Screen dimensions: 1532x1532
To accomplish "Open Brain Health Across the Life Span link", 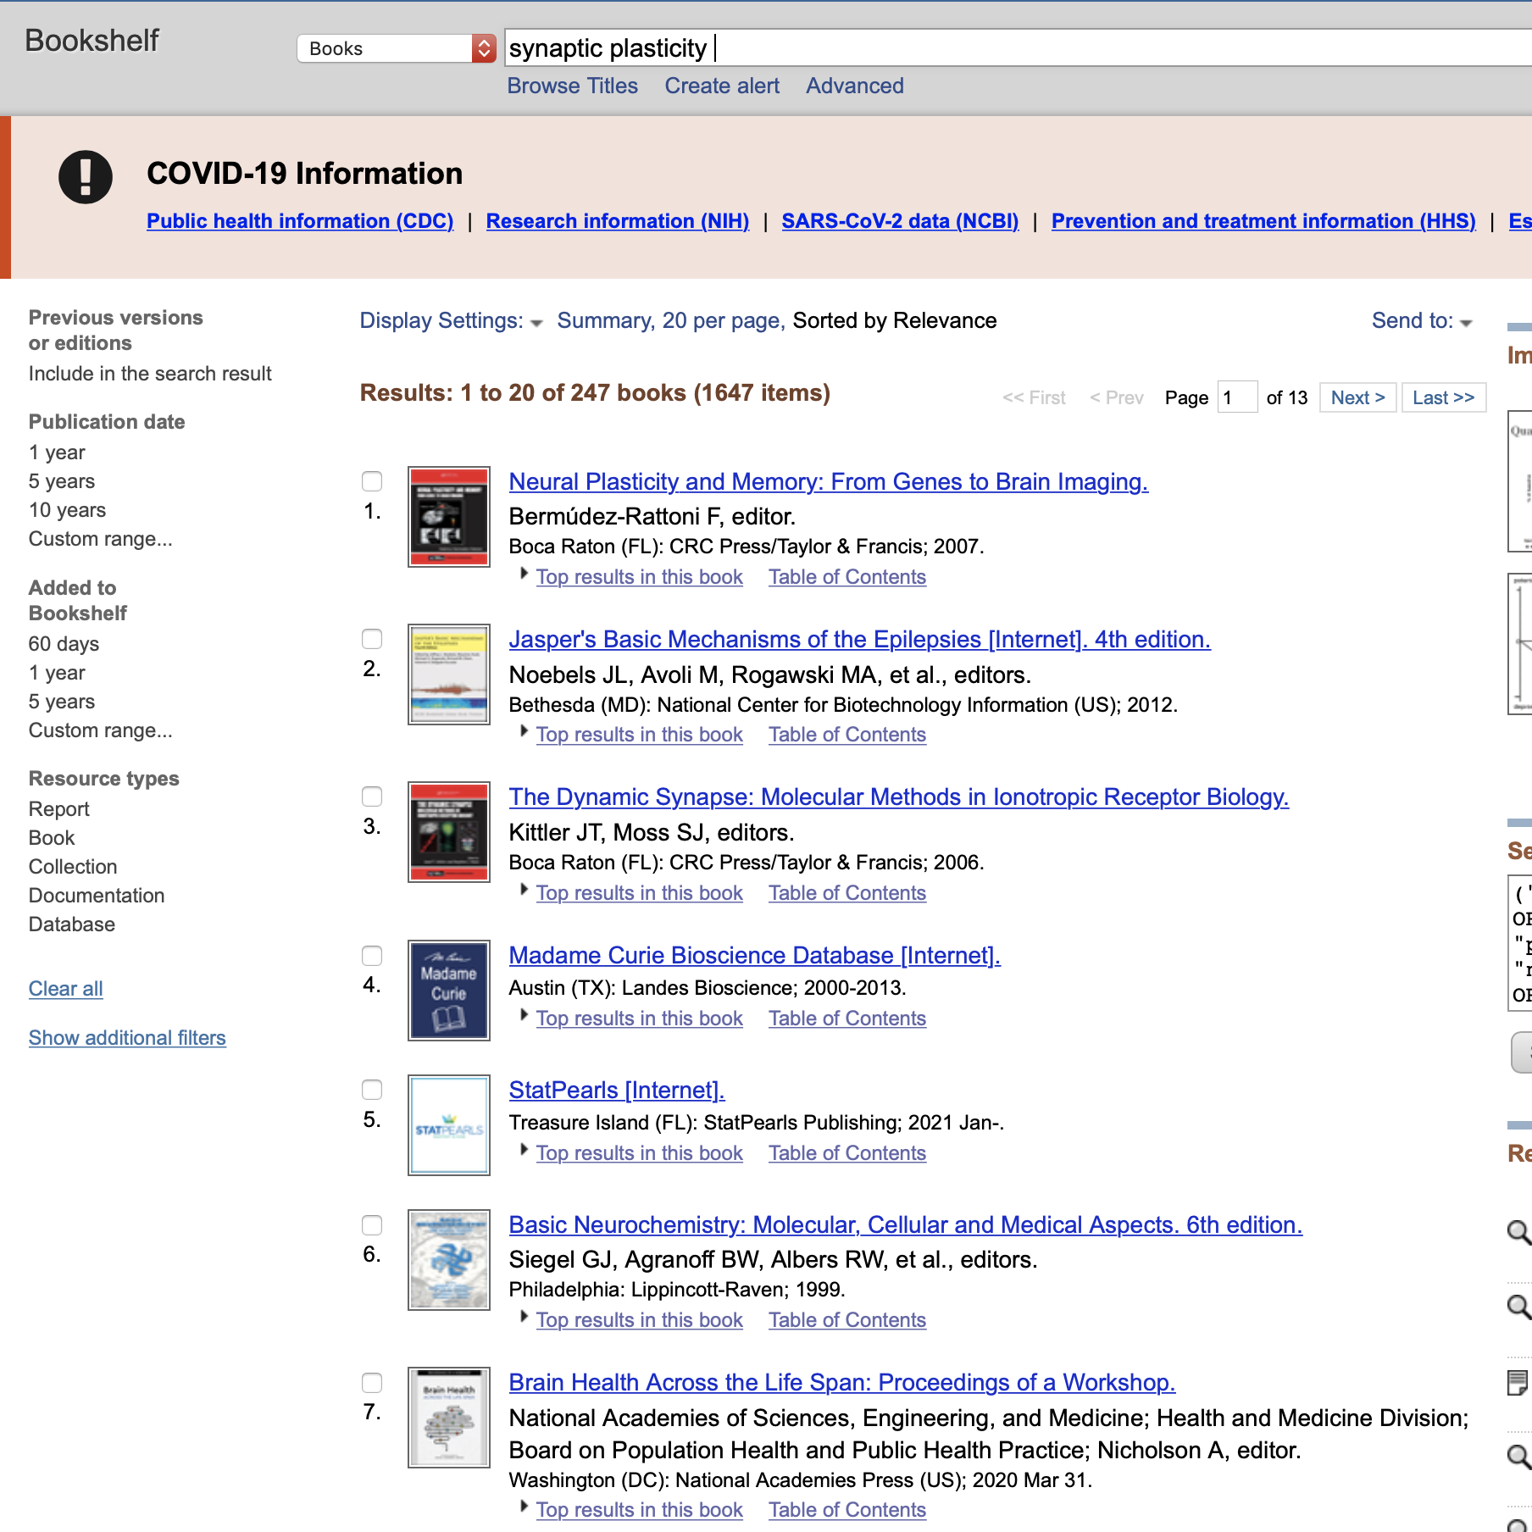I will tap(841, 1382).
